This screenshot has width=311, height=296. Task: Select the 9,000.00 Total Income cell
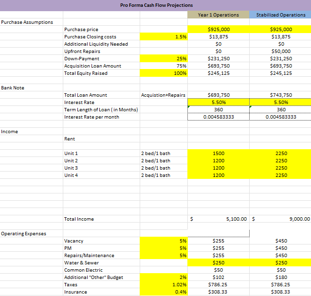tap(280, 219)
